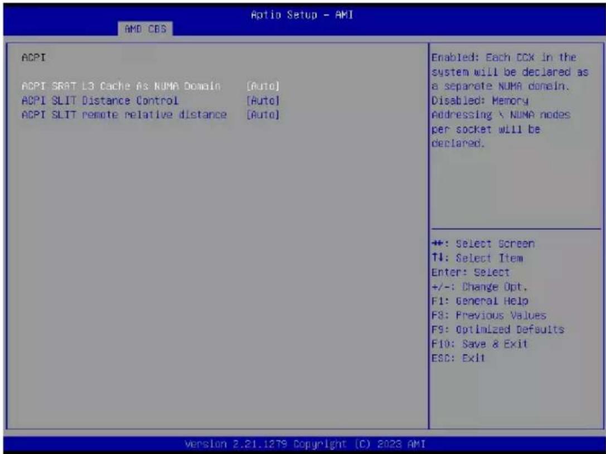This screenshot has width=606, height=454.
Task: Click the +/-: Change Opt. hint
Action: [x=479, y=287]
